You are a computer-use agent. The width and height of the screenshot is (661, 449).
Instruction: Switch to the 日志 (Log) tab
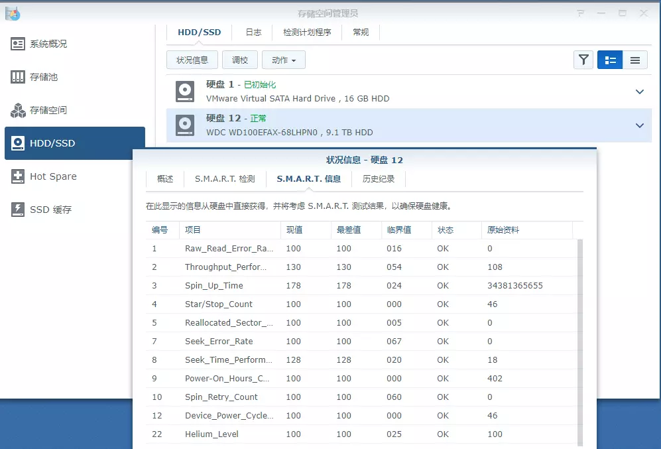pos(253,31)
